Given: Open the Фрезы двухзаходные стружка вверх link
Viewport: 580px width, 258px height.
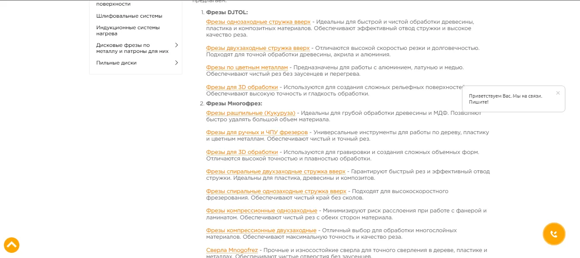Looking at the screenshot, I should 258,48.
